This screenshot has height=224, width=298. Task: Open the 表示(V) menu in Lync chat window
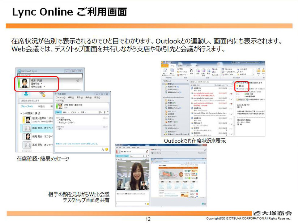(x=80, y=98)
